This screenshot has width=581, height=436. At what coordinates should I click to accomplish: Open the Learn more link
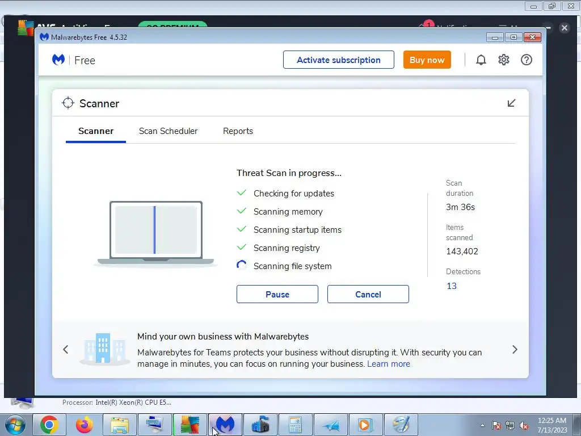click(x=388, y=364)
